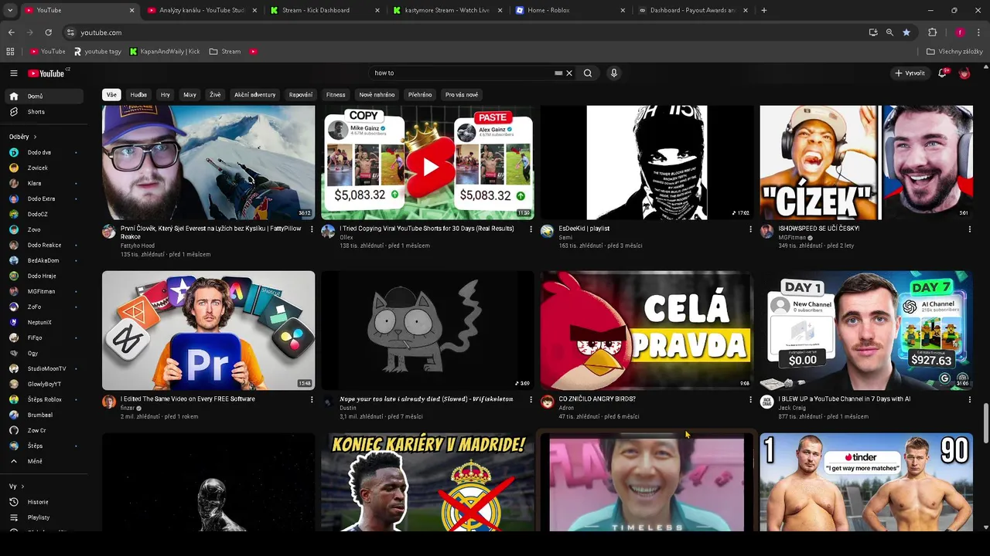The image size is (990, 556).
Task: Open MGFitman channel in subscriptions
Action: [x=43, y=291]
